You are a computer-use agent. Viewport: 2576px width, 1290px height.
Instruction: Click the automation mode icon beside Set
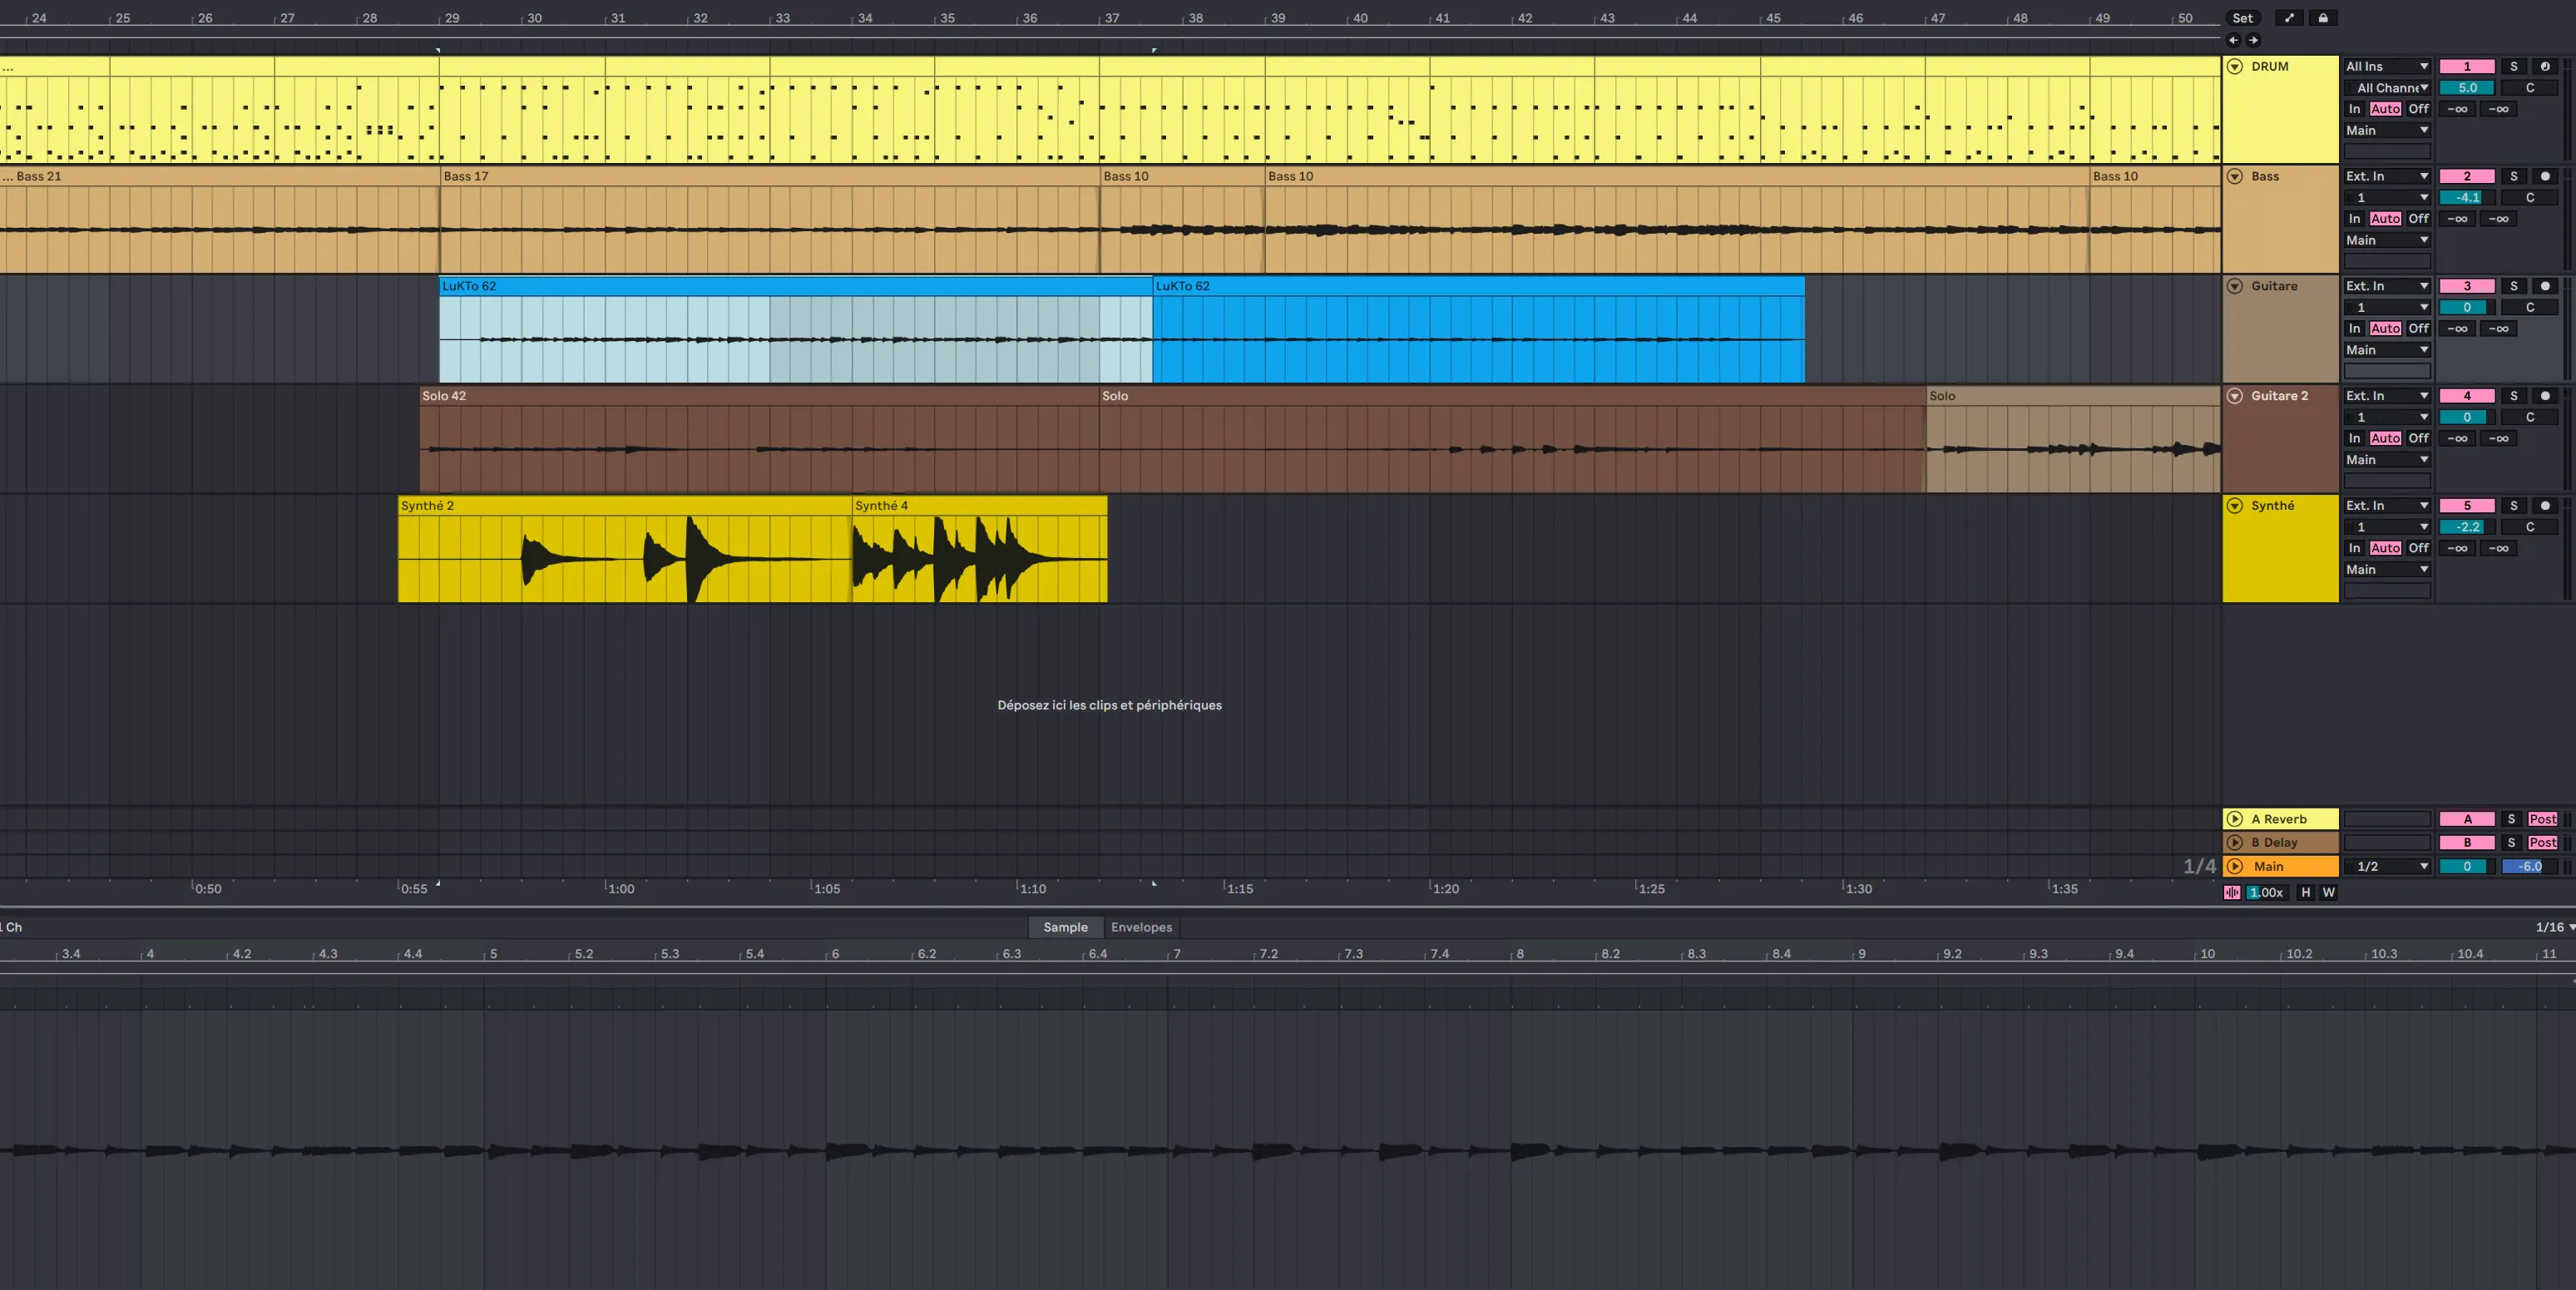click(x=2289, y=18)
